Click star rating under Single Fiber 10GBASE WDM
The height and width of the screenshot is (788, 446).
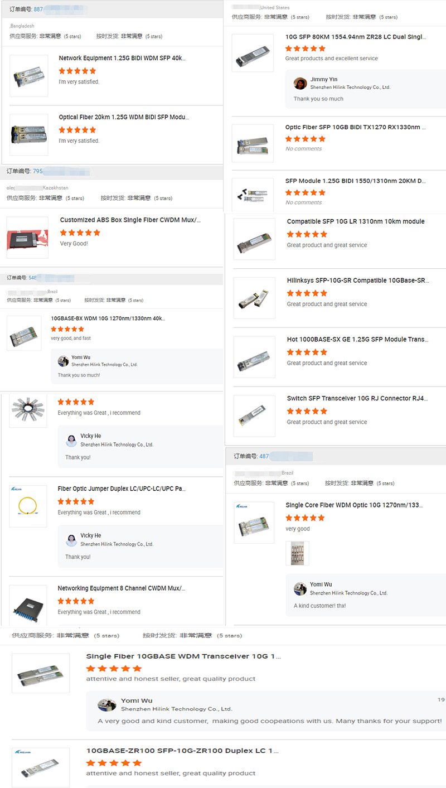point(114,668)
